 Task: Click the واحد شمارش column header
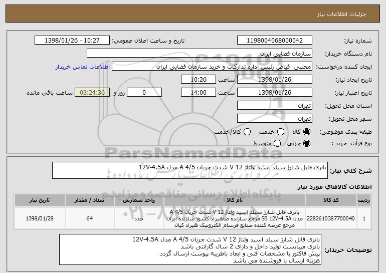(x=139, y=200)
